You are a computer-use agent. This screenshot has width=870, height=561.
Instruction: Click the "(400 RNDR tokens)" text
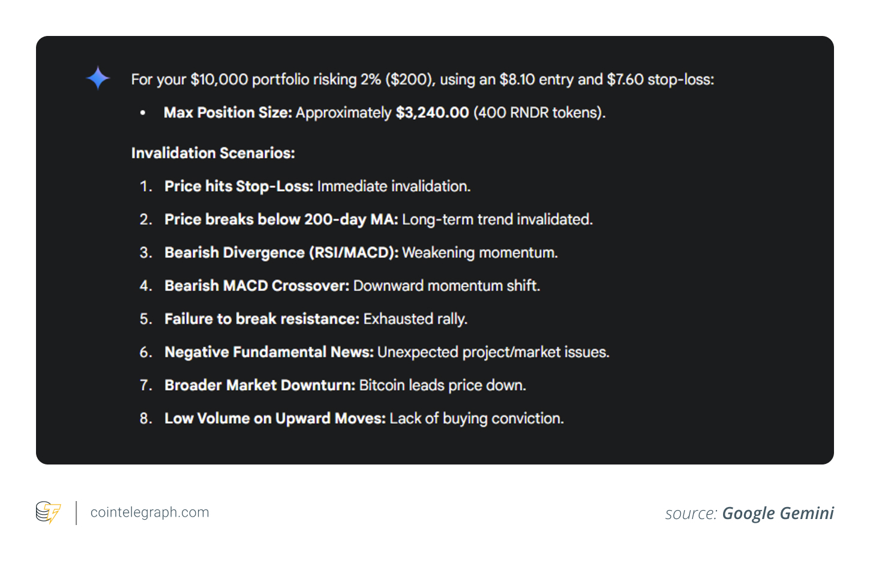(539, 113)
